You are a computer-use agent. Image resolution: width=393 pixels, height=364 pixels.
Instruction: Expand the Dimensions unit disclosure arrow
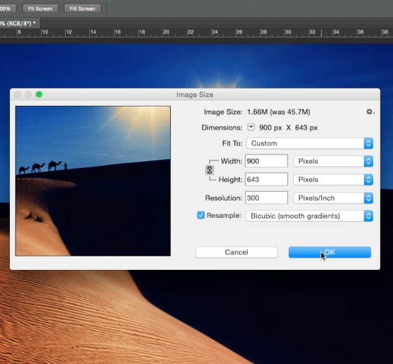[251, 128]
